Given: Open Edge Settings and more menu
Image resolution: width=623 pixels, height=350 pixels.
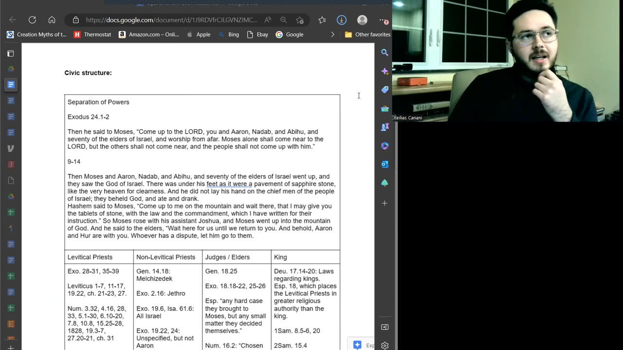Looking at the screenshot, I should pyautogui.click(x=384, y=20).
